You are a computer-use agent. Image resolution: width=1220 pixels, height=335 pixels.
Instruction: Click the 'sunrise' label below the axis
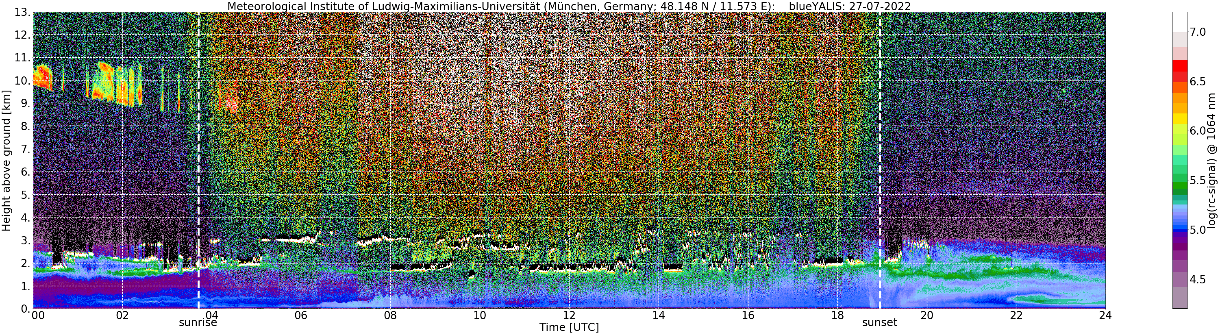(x=198, y=323)
